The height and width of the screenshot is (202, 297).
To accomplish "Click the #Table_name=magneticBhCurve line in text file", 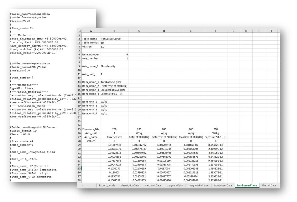I will point(33,127).
